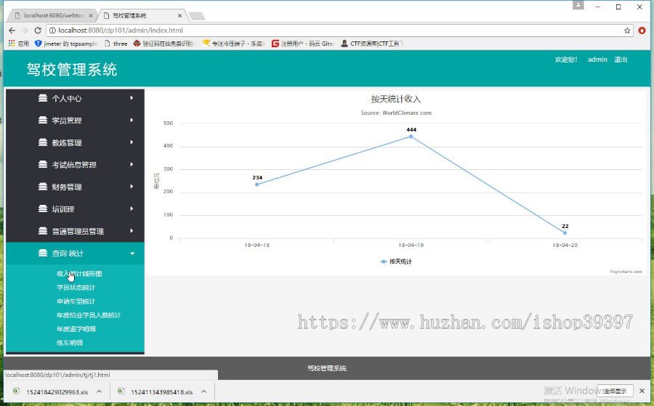Viewport: 654px width, 406px height.
Task: Open options arrow for 152418429029963.xls download
Action: 99,391
